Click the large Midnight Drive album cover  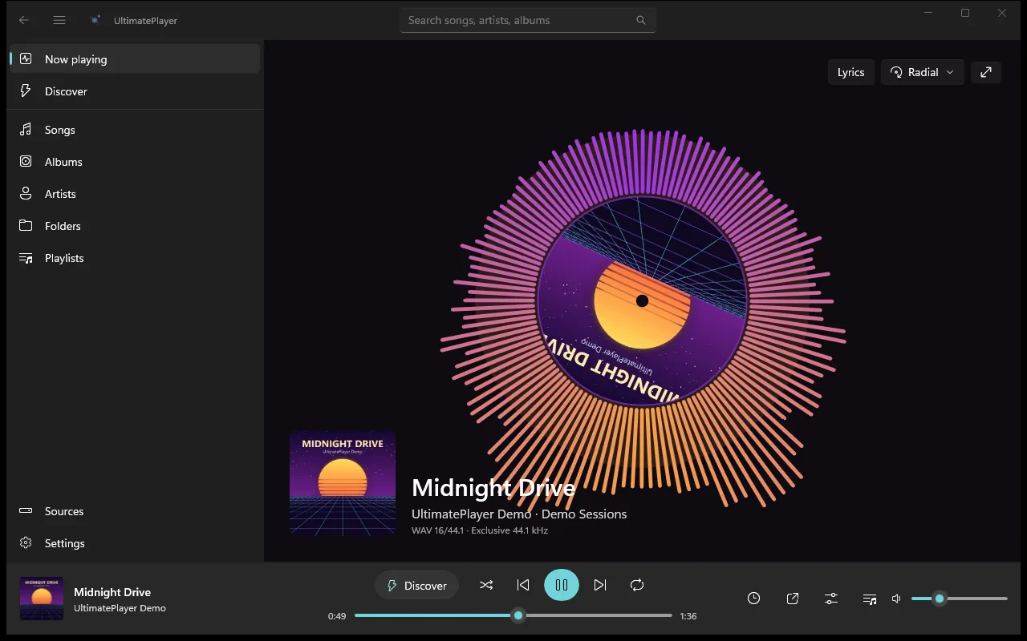[x=343, y=483]
